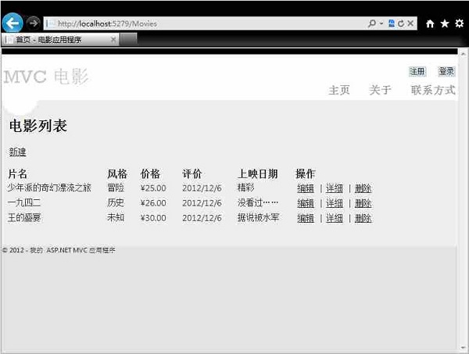Click the 价格 column header
The height and width of the screenshot is (354, 469).
pyautogui.click(x=150, y=174)
